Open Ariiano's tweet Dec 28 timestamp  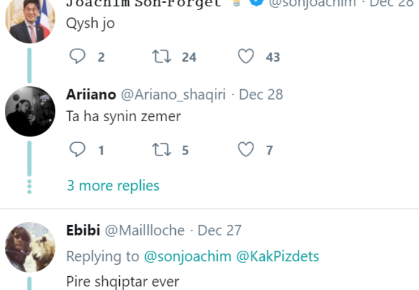coord(261,95)
